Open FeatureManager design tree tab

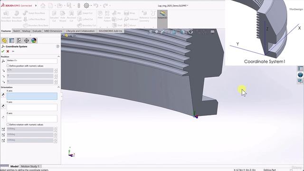(4, 40)
